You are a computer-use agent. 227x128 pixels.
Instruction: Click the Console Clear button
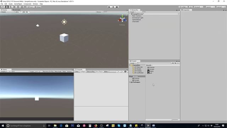click(77, 71)
